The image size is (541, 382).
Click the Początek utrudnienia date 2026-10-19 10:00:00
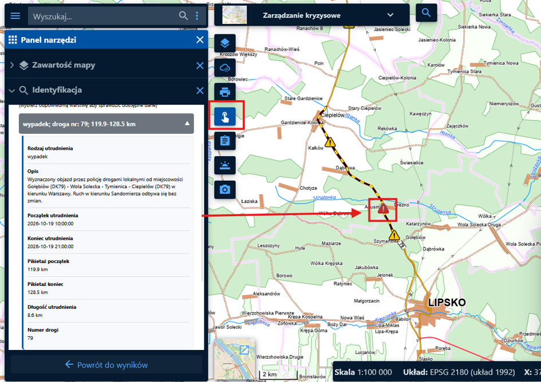click(50, 224)
